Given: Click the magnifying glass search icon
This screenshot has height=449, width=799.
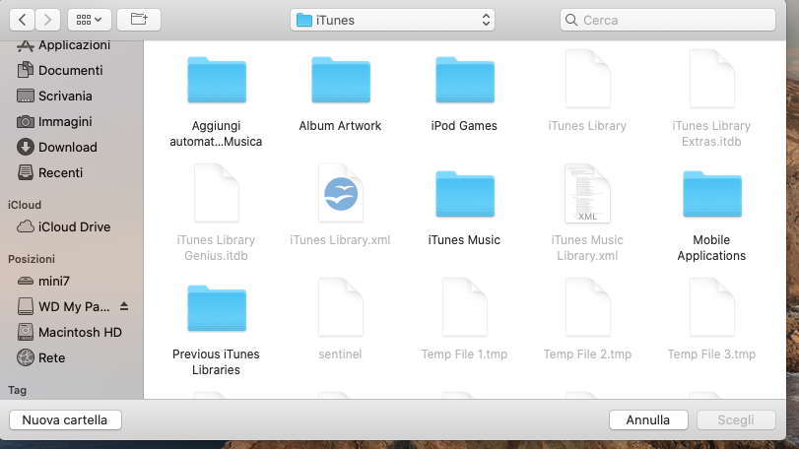Looking at the screenshot, I should point(571,20).
